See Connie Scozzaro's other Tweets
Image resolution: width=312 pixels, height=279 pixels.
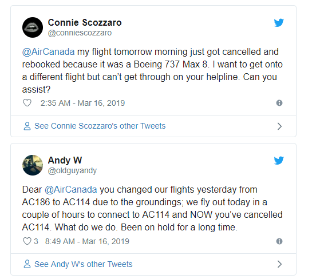click(100, 126)
